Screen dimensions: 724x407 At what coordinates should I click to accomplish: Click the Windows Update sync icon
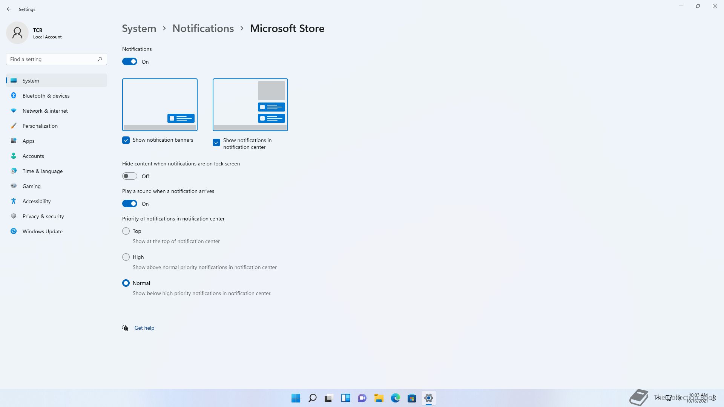pos(14,231)
